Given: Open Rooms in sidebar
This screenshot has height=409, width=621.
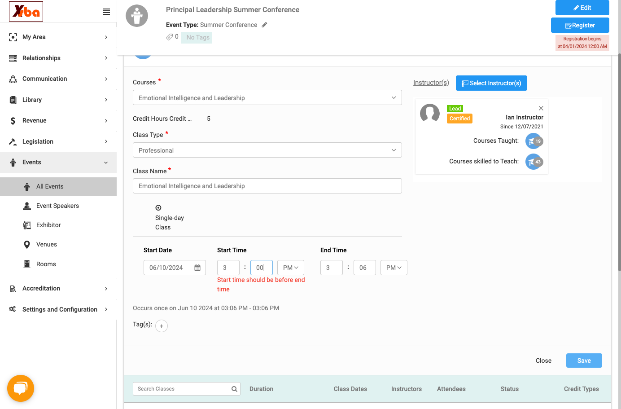Looking at the screenshot, I should pyautogui.click(x=58, y=264).
